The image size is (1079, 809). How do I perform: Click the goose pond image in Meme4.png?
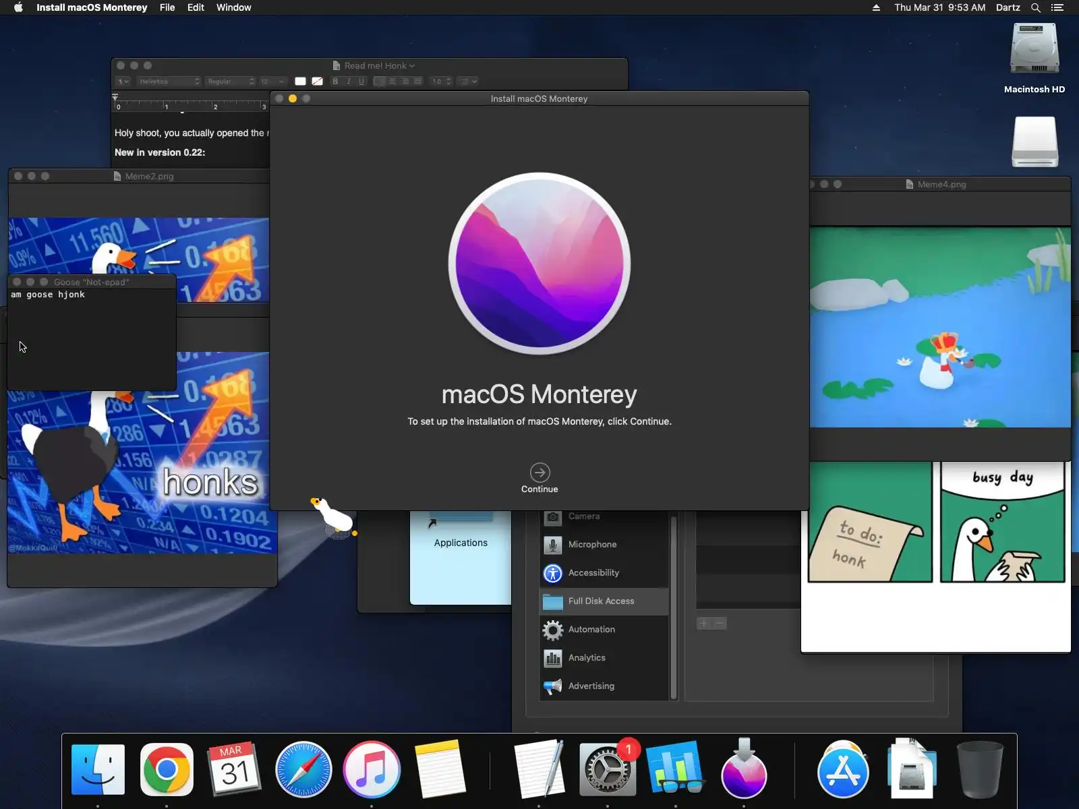[940, 327]
